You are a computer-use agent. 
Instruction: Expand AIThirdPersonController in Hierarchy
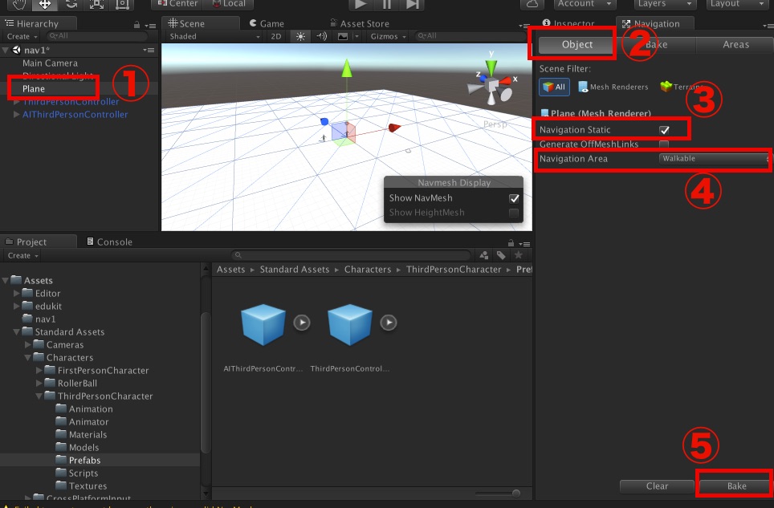16,115
